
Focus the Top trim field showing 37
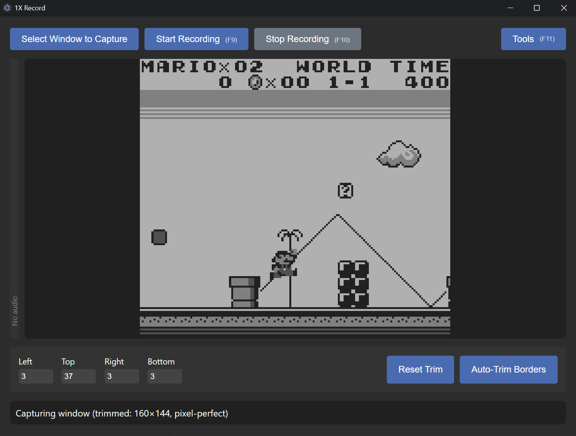click(x=78, y=376)
